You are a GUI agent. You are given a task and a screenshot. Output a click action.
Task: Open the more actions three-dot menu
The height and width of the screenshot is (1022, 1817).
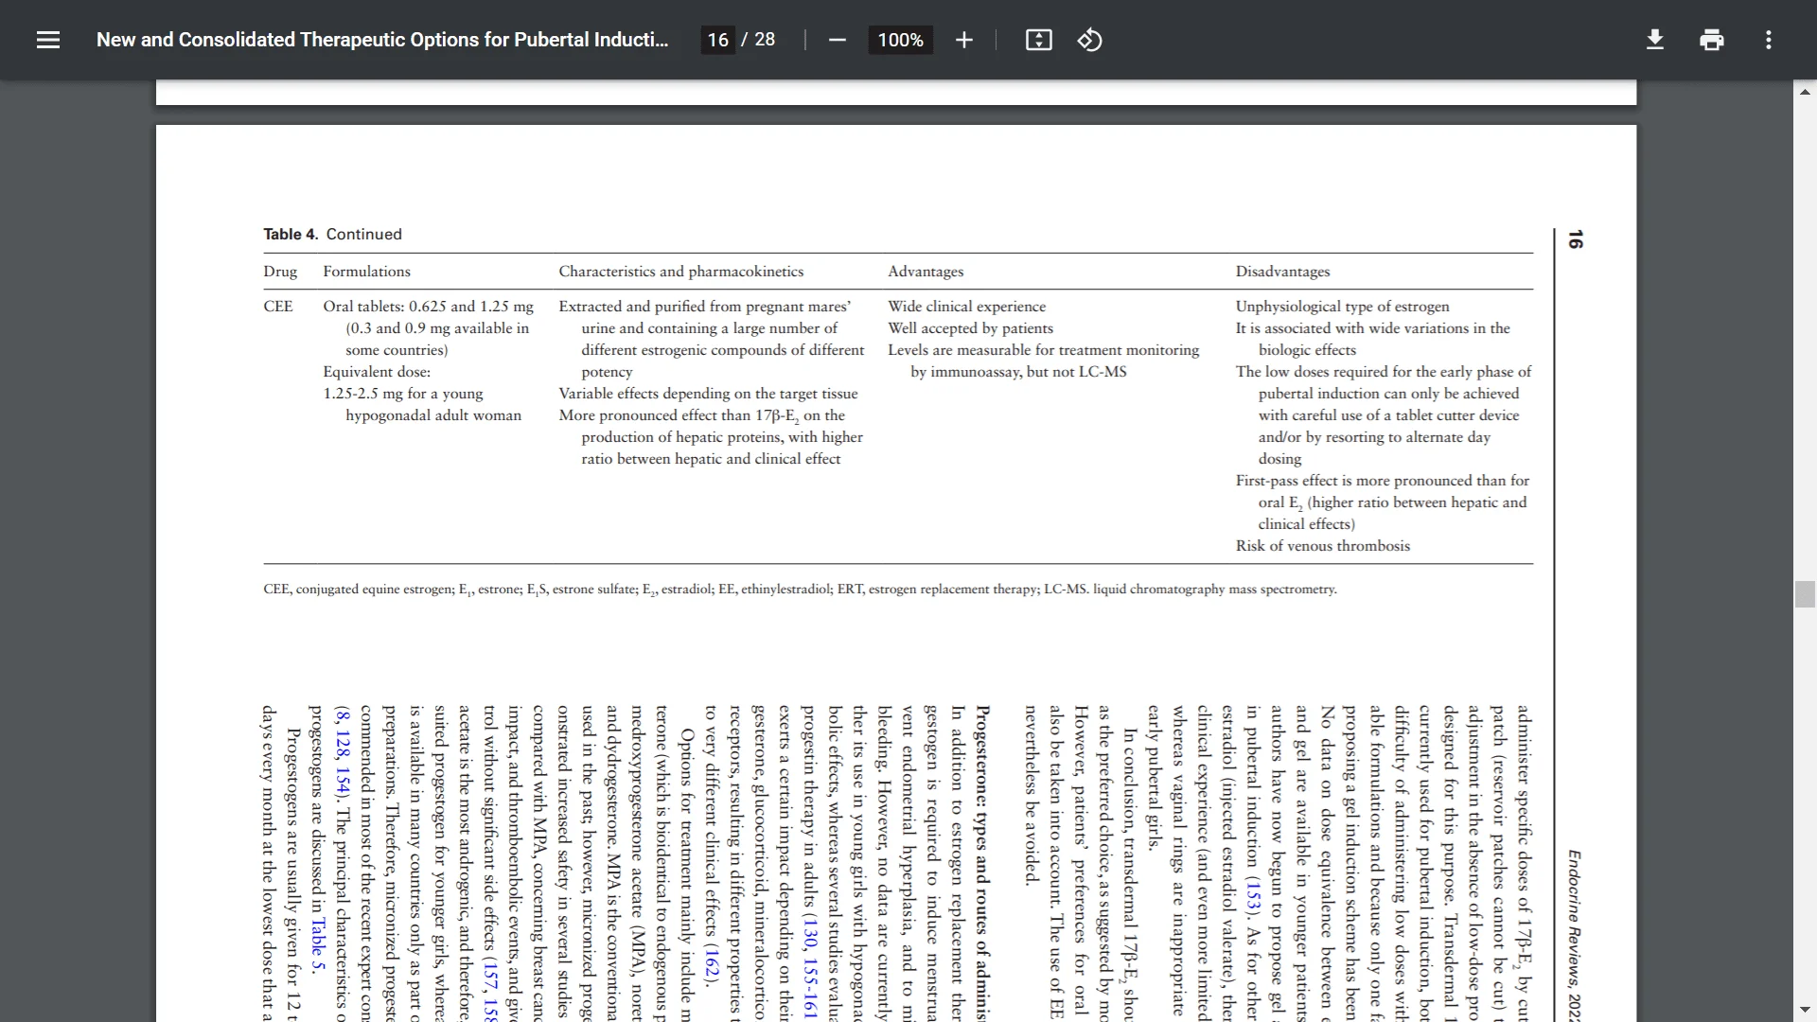coord(1768,40)
